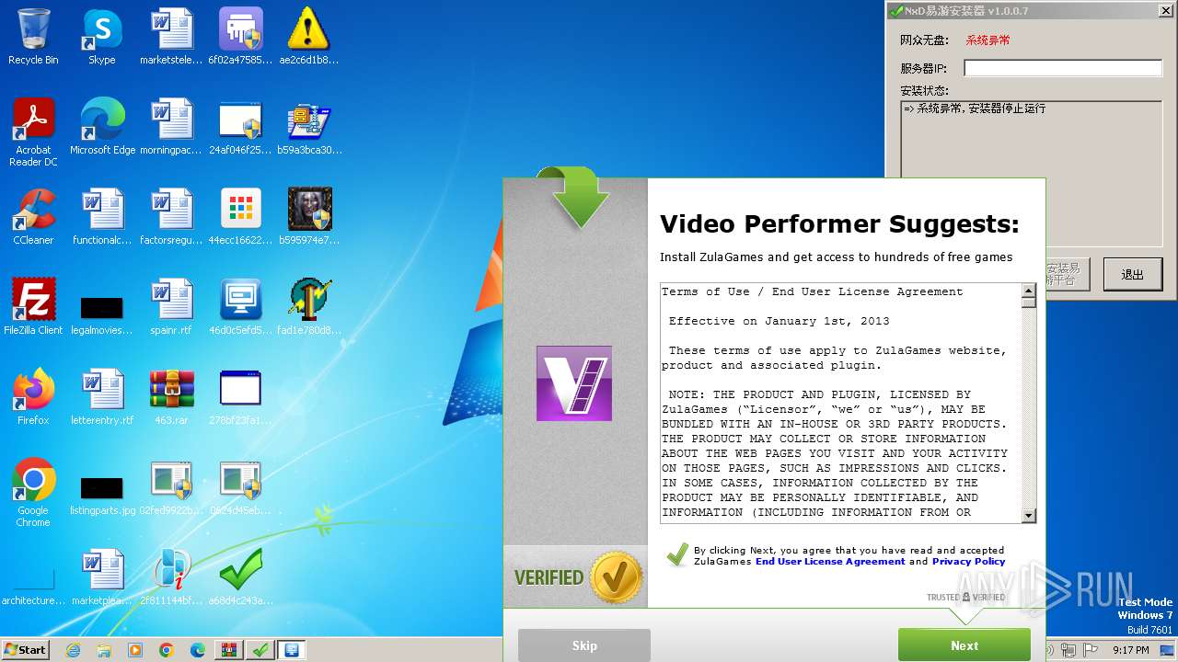Switch to the green checkmark taskbar item

(x=260, y=650)
